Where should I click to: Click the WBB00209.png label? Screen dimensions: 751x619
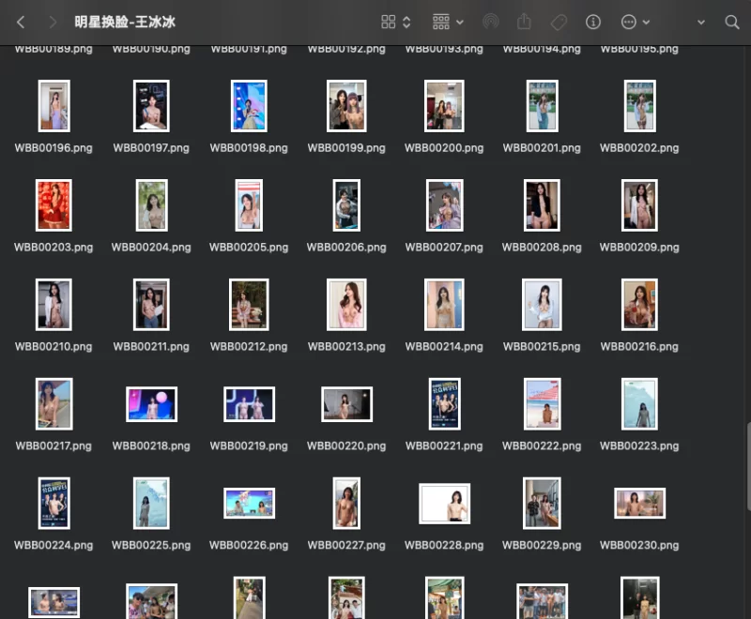639,248
